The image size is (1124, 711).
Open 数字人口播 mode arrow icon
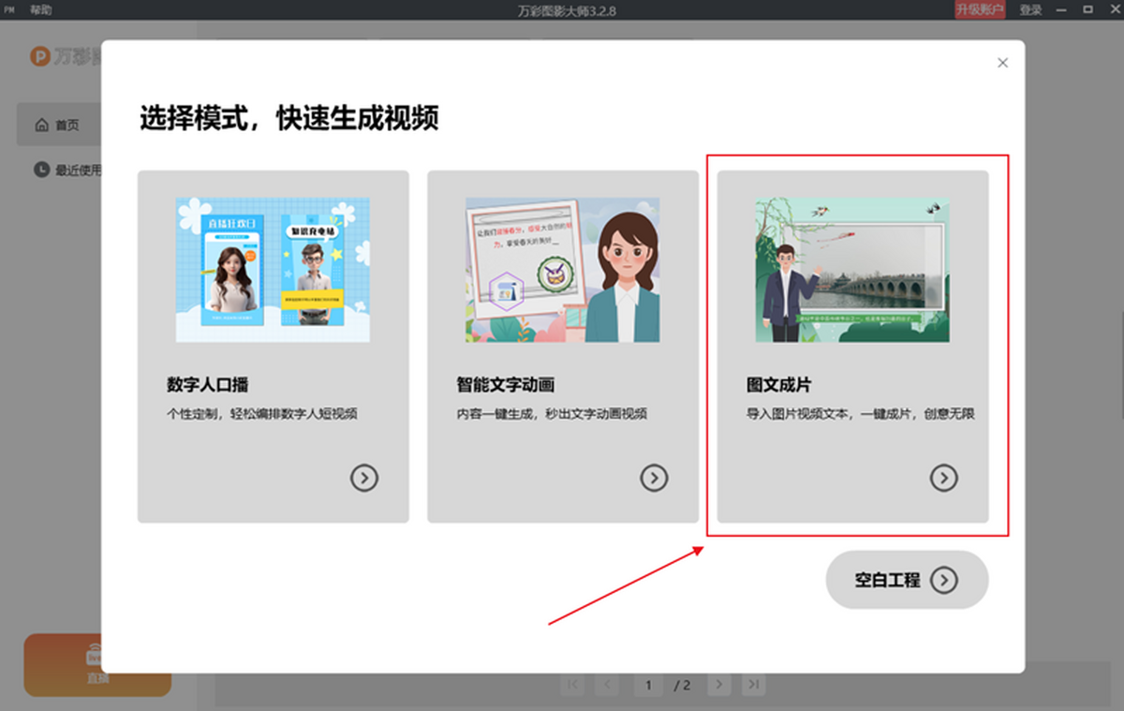(364, 478)
